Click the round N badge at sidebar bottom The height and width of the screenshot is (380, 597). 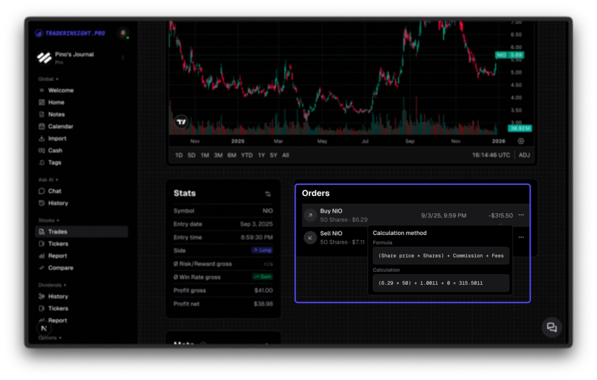44,328
